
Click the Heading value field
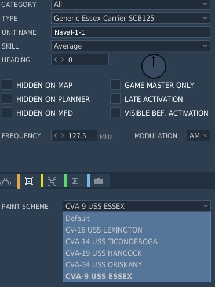(x=80, y=60)
